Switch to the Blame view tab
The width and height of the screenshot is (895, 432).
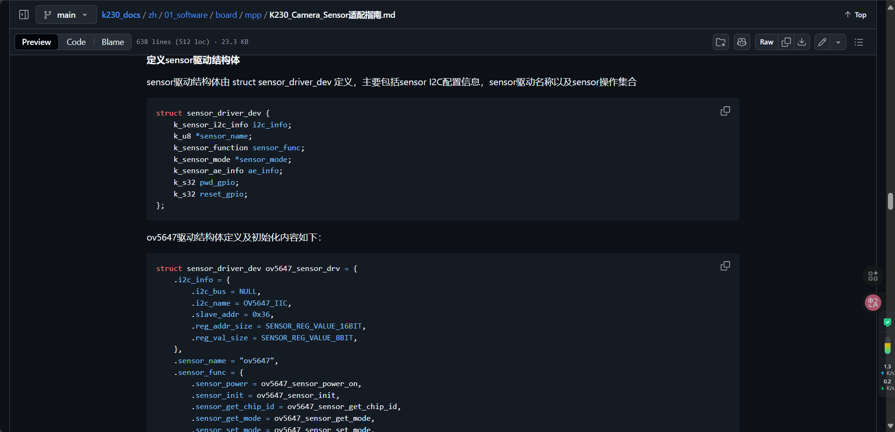112,42
